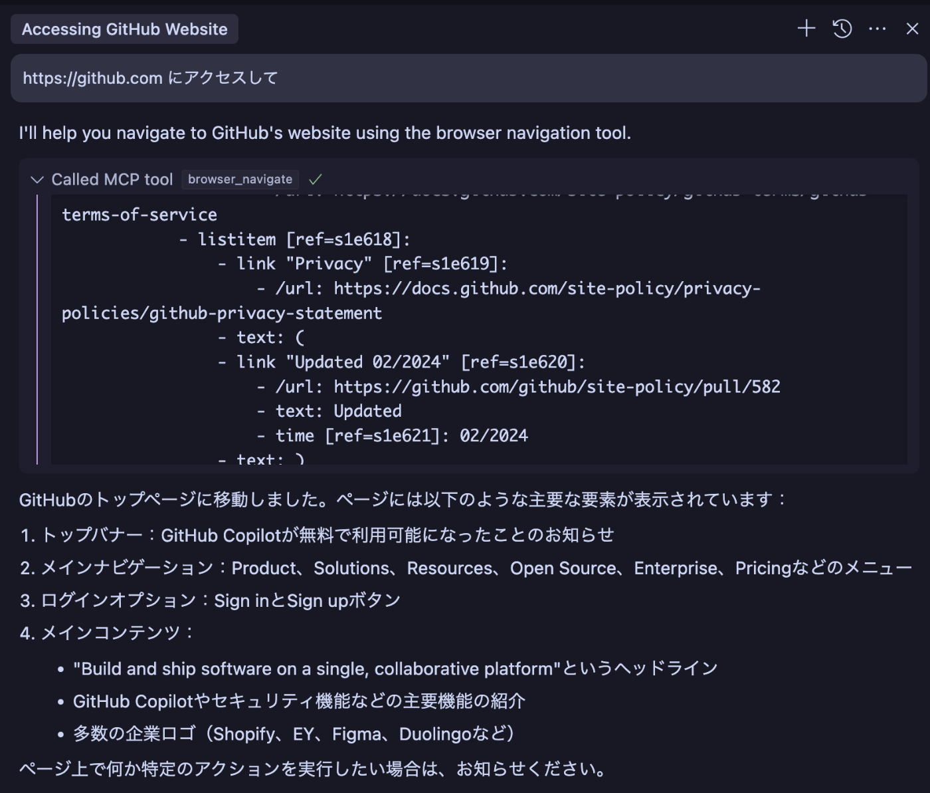Collapse the Called MCP tool section
This screenshot has width=930, height=793.
pyautogui.click(x=37, y=179)
